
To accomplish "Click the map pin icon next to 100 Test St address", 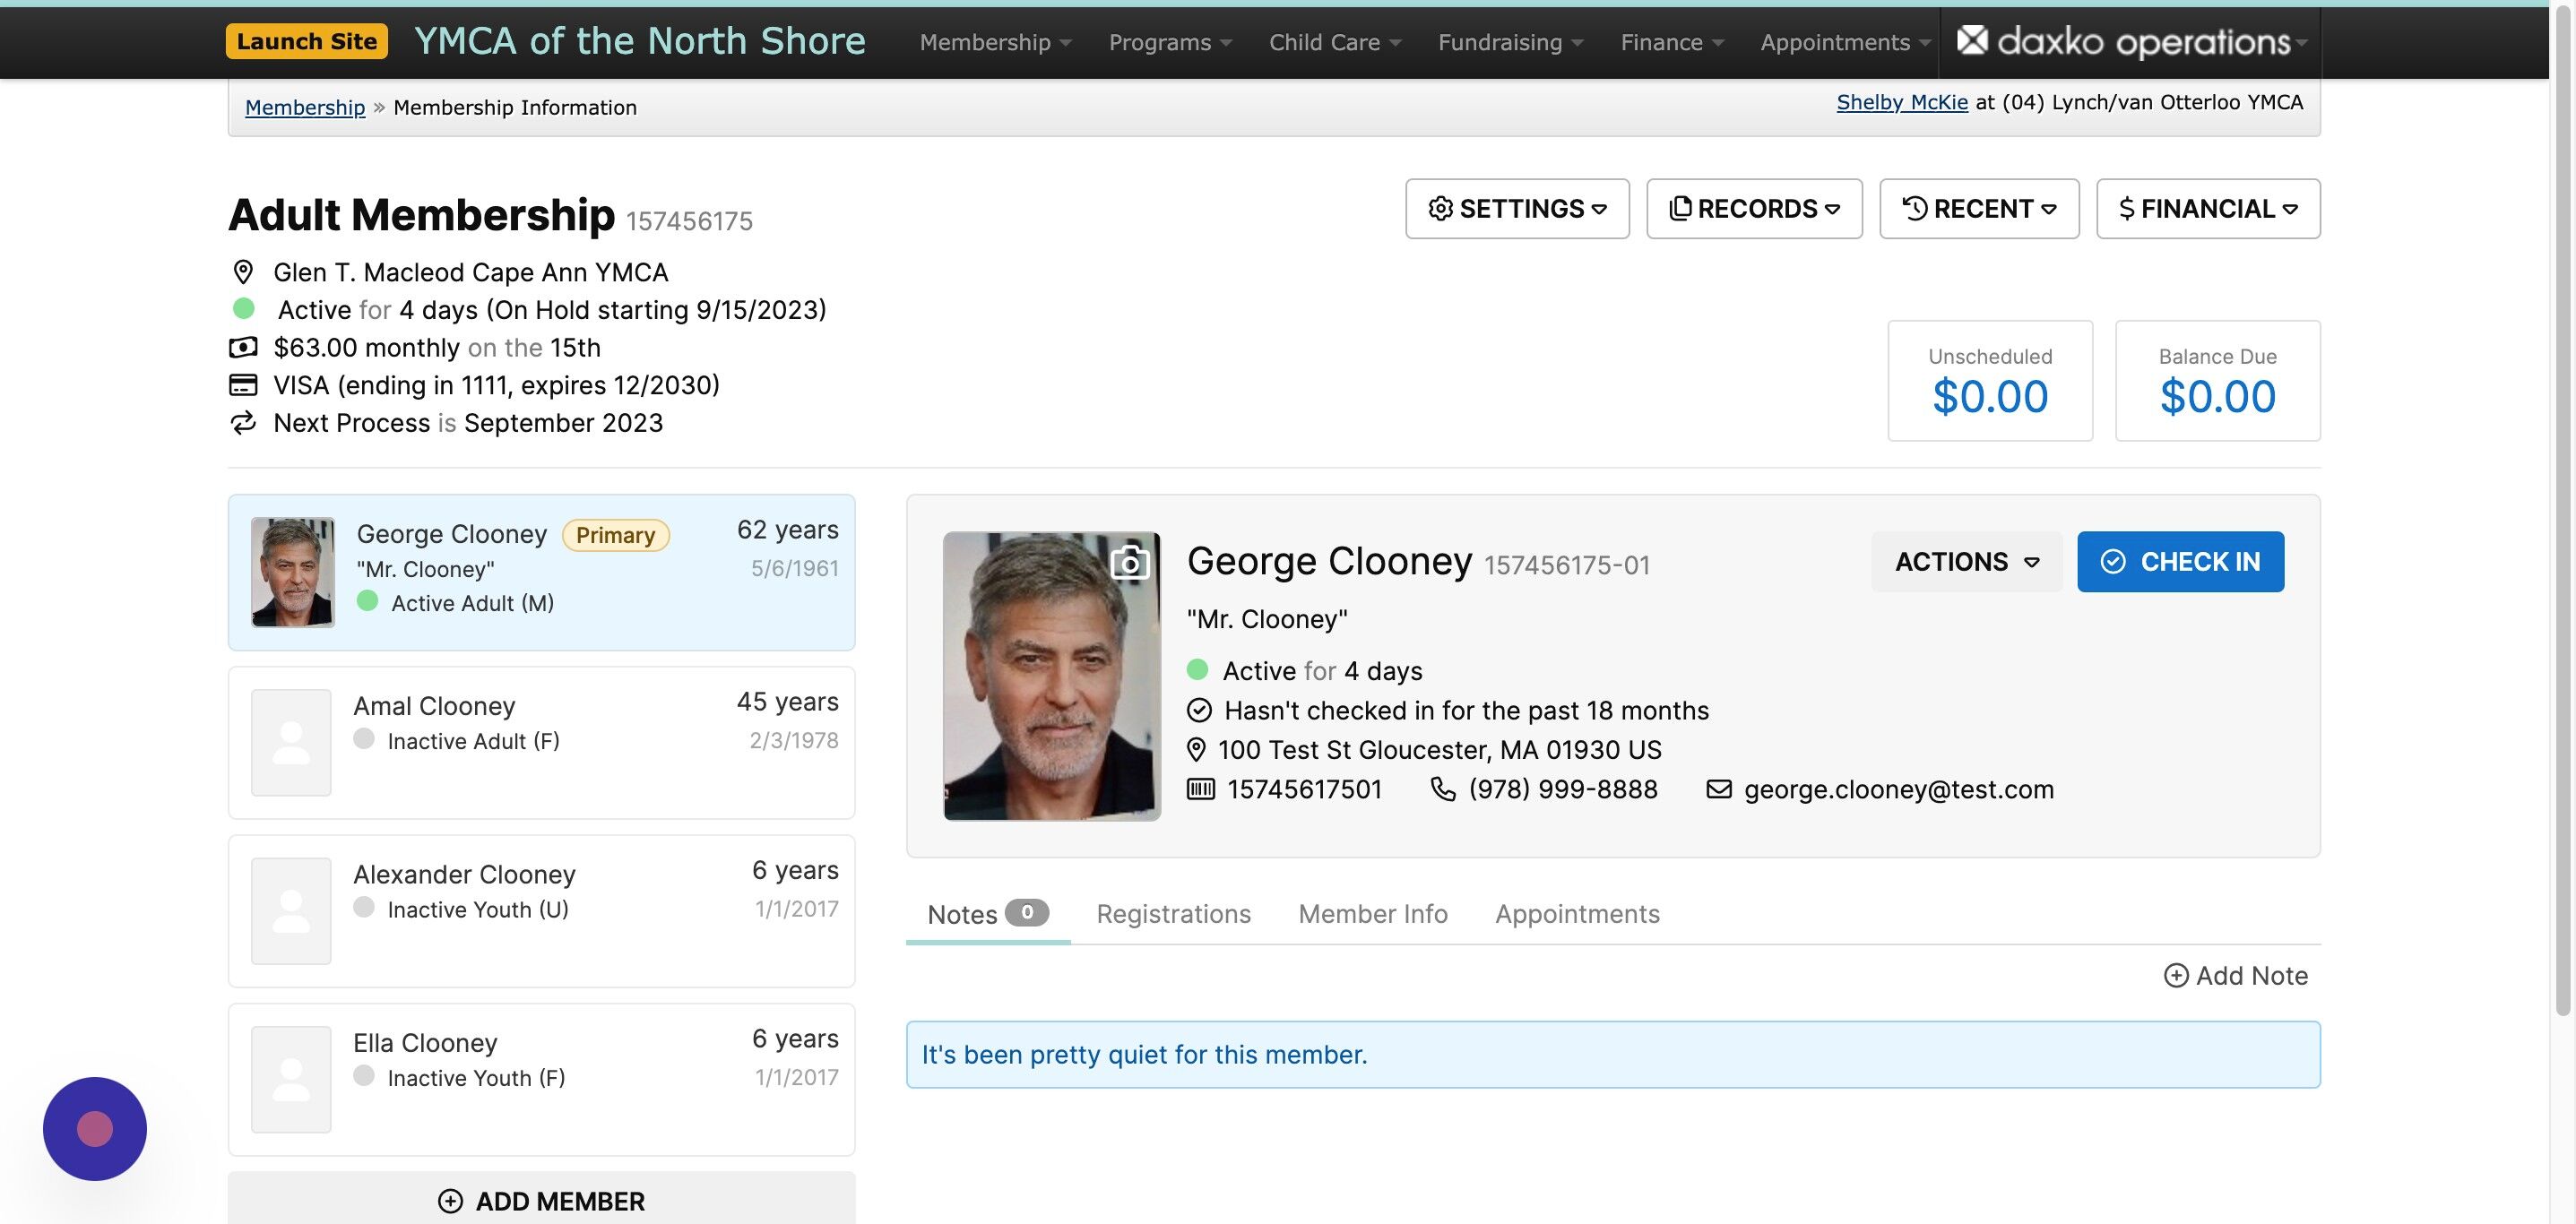I will [x=1196, y=750].
